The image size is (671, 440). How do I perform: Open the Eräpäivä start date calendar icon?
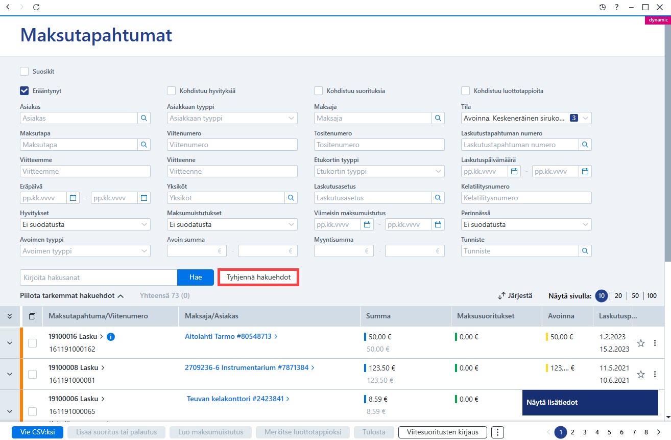(x=73, y=198)
